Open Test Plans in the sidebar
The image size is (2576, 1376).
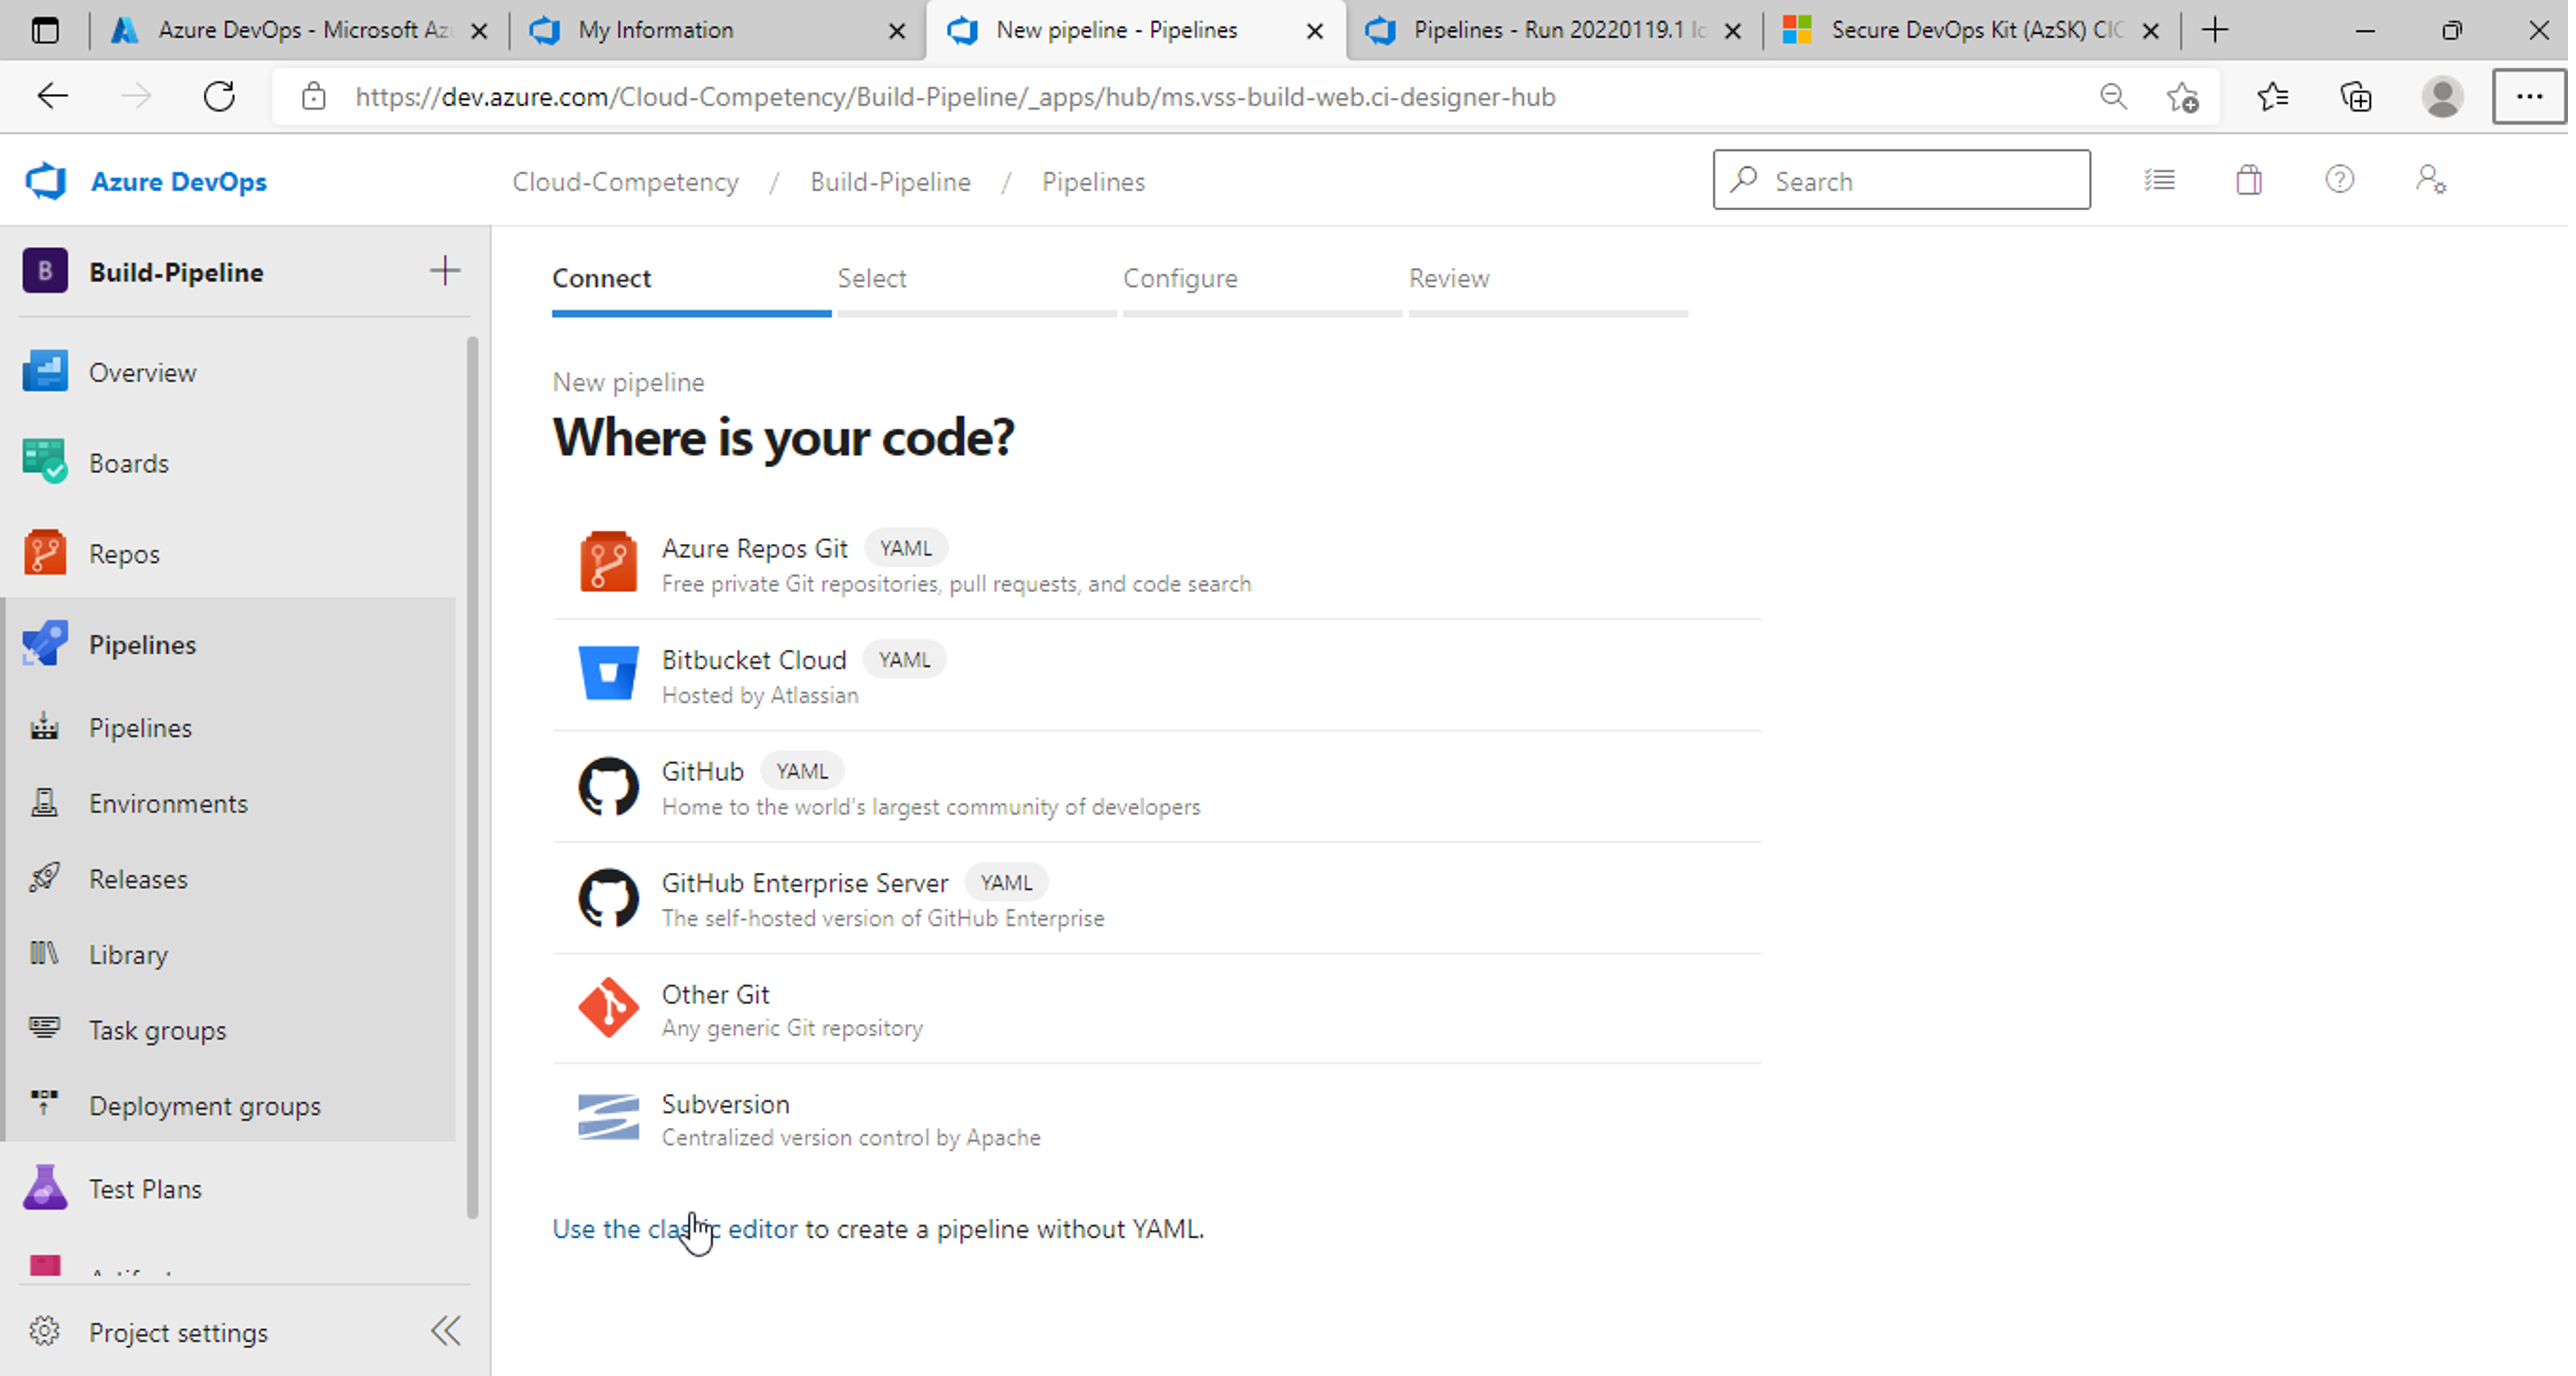(x=145, y=1188)
